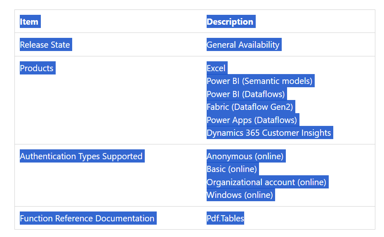Screen dimensions: 384x237
Task: Click the Products row label
Action: click(37, 68)
